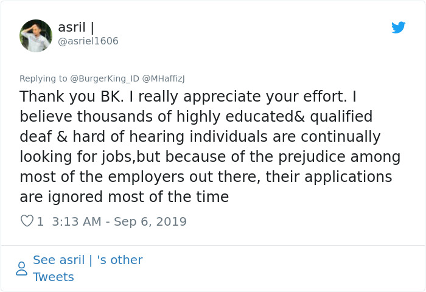Image resolution: width=426 pixels, height=292 pixels.
Task: Click the date Sep 6, 2019
Action: tap(149, 221)
